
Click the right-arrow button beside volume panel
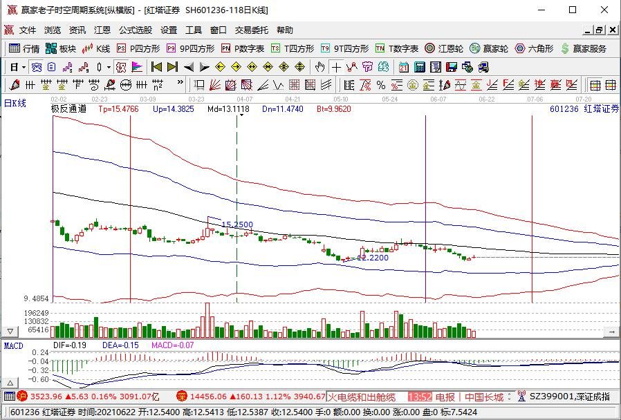[x=612, y=332]
